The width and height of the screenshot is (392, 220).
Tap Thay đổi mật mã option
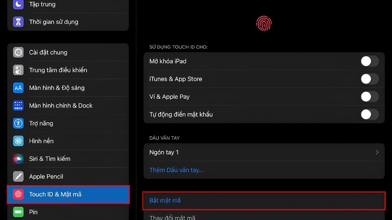264,216
